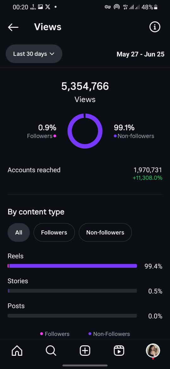The image size is (170, 369).
Task: Tap the back arrow icon
Action: pyautogui.click(x=13, y=27)
